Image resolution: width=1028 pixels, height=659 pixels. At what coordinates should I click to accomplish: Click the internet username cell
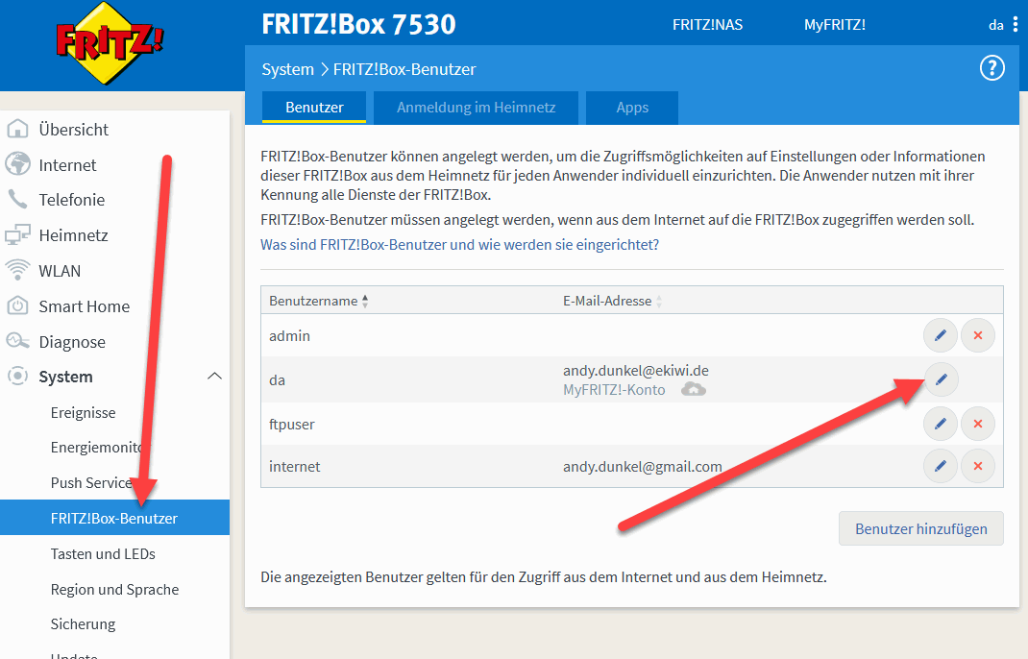[x=294, y=466]
